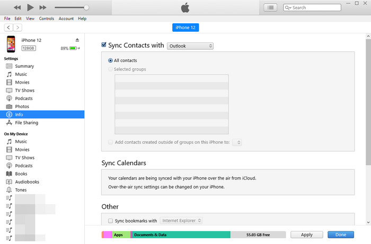Open Tones icon under On My Device
Screen dimensions: 371x244
point(9,189)
